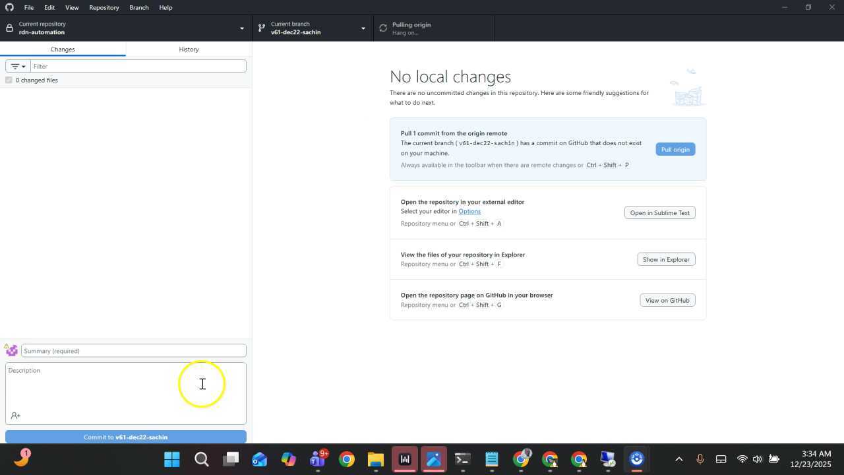The height and width of the screenshot is (475, 844).
Task: Click the Options link for editor
Action: coord(469,211)
